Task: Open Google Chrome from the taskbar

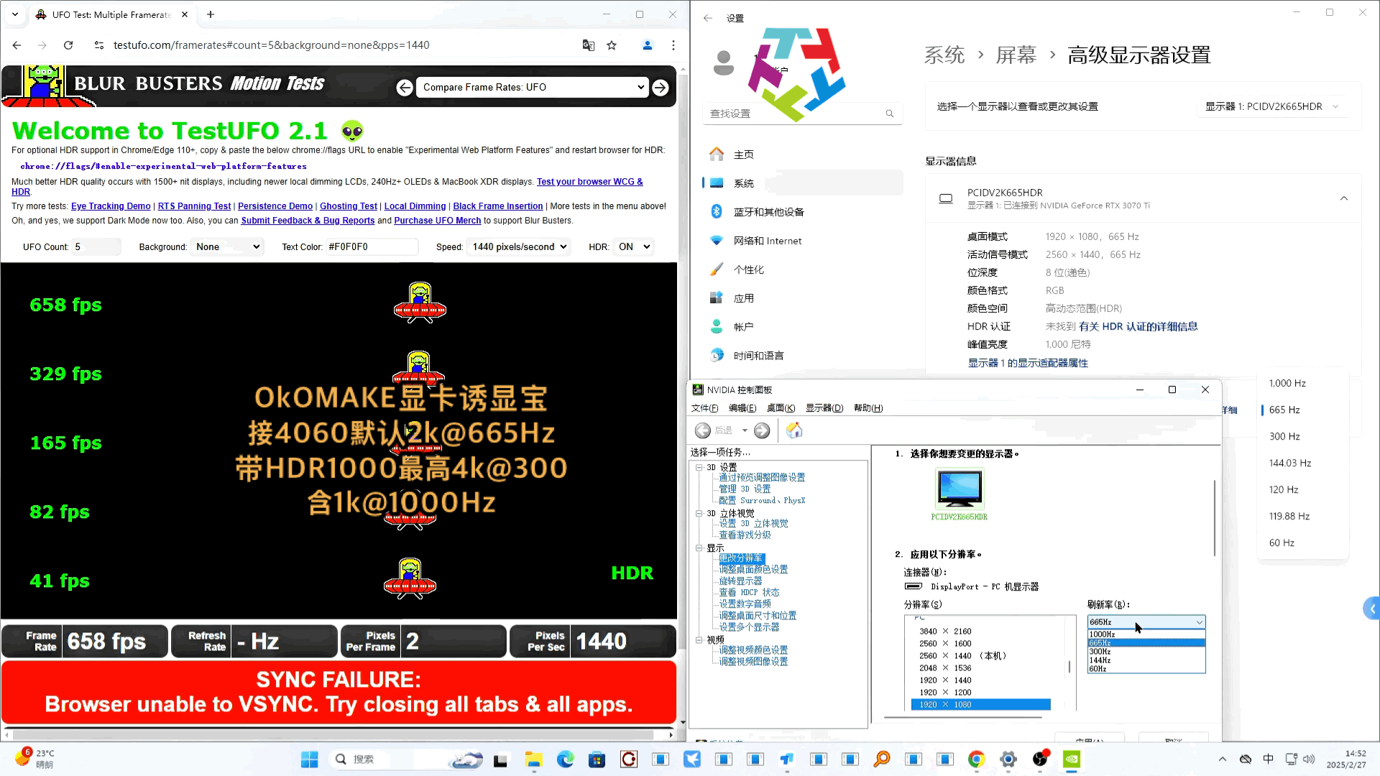Action: pyautogui.click(x=976, y=759)
